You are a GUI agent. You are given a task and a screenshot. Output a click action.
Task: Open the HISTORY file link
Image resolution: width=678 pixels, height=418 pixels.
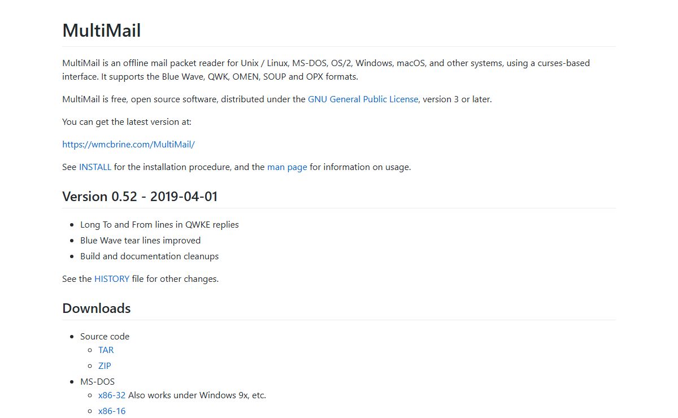(x=111, y=279)
